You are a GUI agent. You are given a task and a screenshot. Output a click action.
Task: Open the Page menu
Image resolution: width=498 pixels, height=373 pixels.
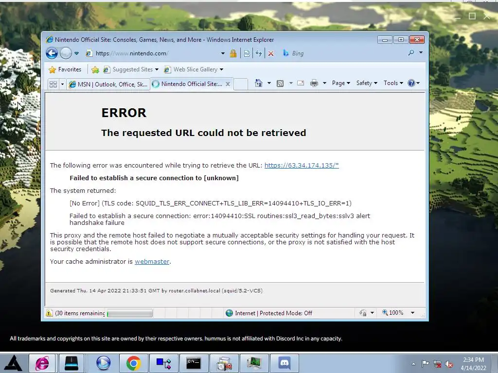click(341, 83)
